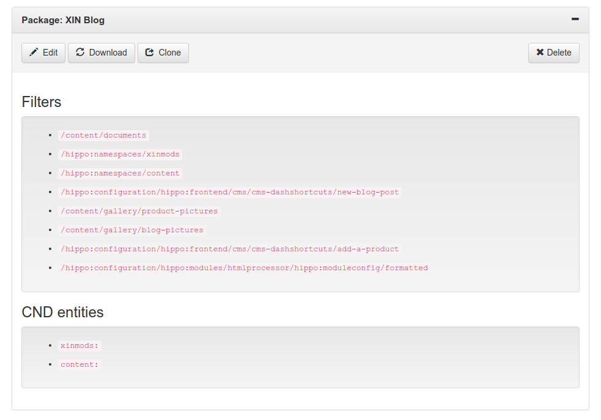Collapse the XIN Blog package panel

pos(575,20)
